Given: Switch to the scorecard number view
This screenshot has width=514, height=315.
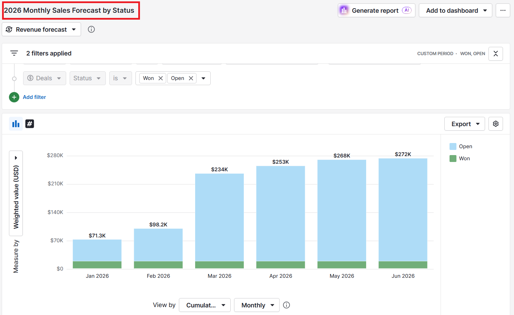Looking at the screenshot, I should point(30,124).
